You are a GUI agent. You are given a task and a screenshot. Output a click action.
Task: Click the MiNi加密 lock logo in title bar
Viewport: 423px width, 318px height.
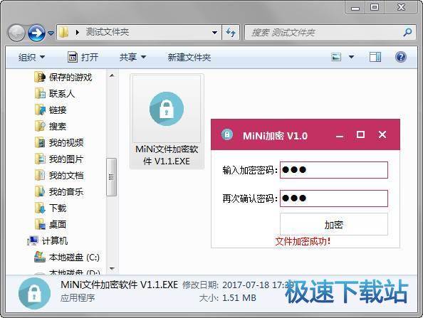coord(227,134)
